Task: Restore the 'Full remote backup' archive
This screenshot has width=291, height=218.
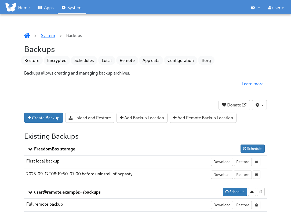Action: (242, 205)
